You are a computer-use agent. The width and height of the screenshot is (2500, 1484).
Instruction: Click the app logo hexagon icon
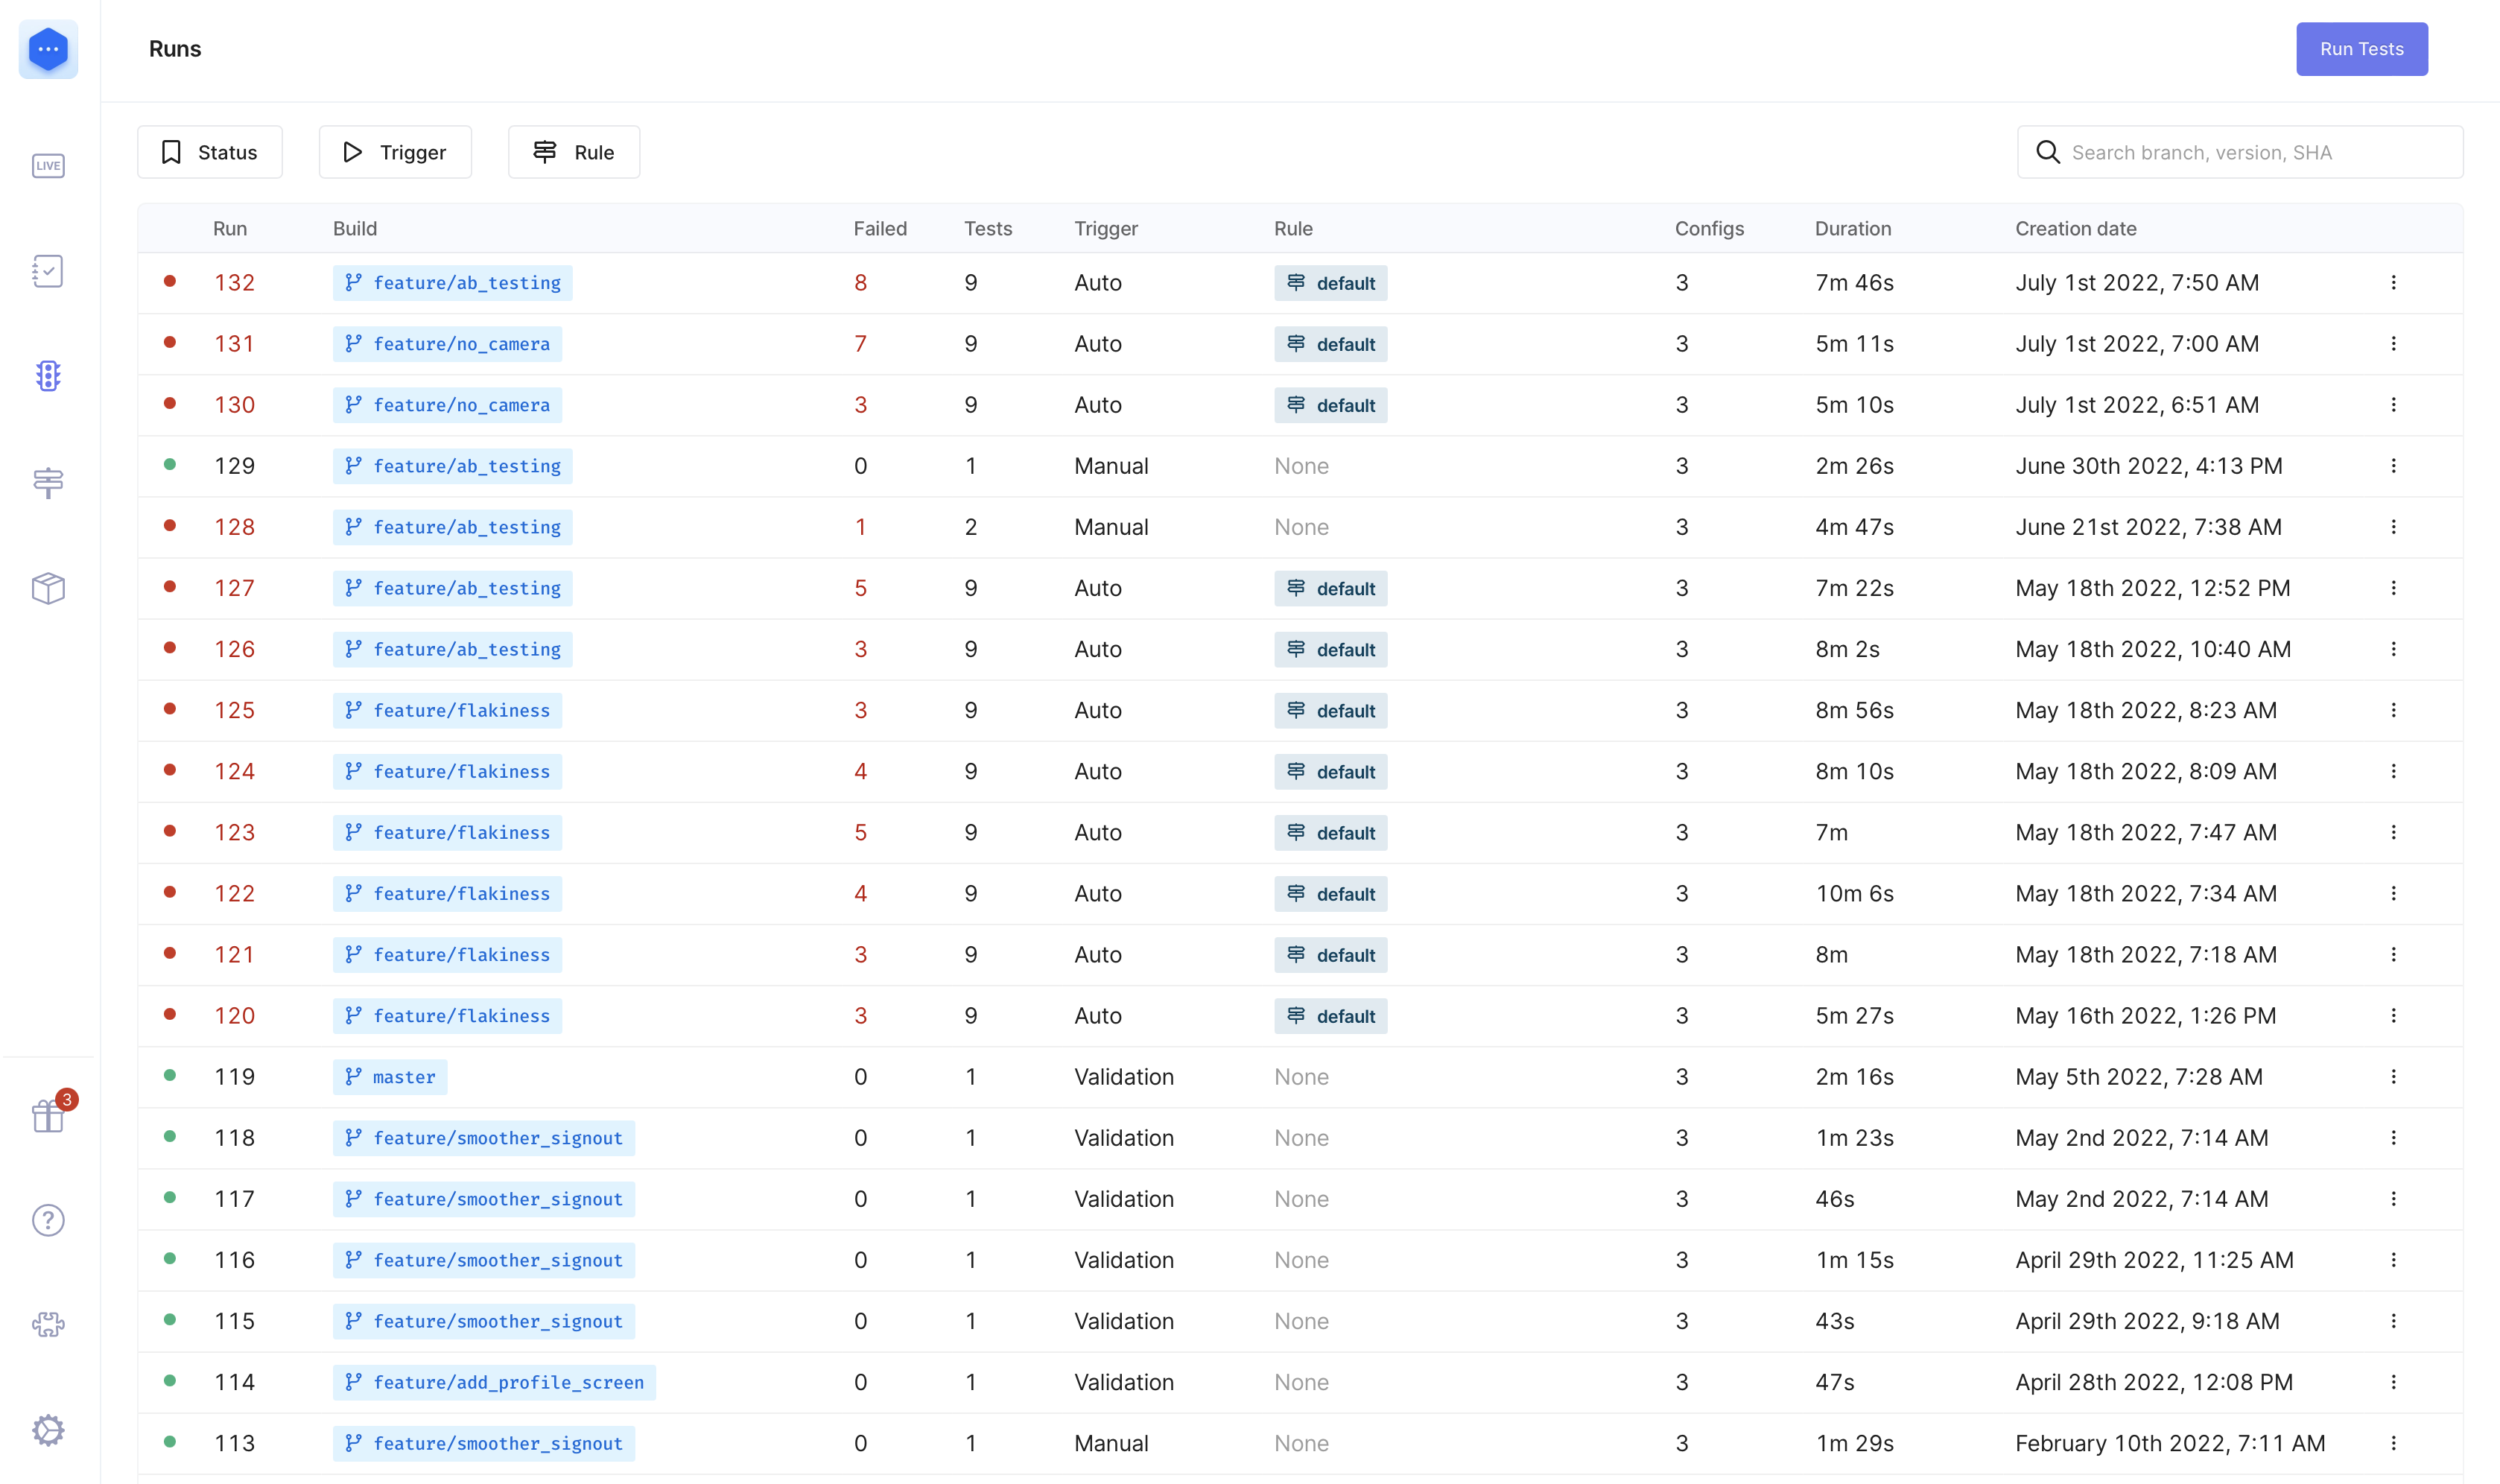[x=48, y=49]
